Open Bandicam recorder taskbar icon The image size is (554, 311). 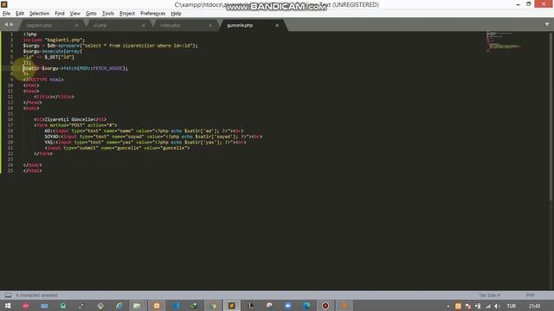point(325,306)
